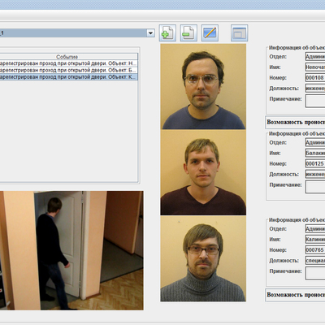
Task: Click the Номер field containing 000108
Action: [x=315, y=78]
